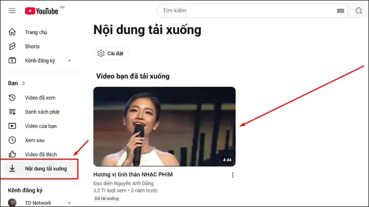Click the Danh sách phát playlist icon
Image resolution: width=369 pixels, height=207 pixels.
coord(12,112)
